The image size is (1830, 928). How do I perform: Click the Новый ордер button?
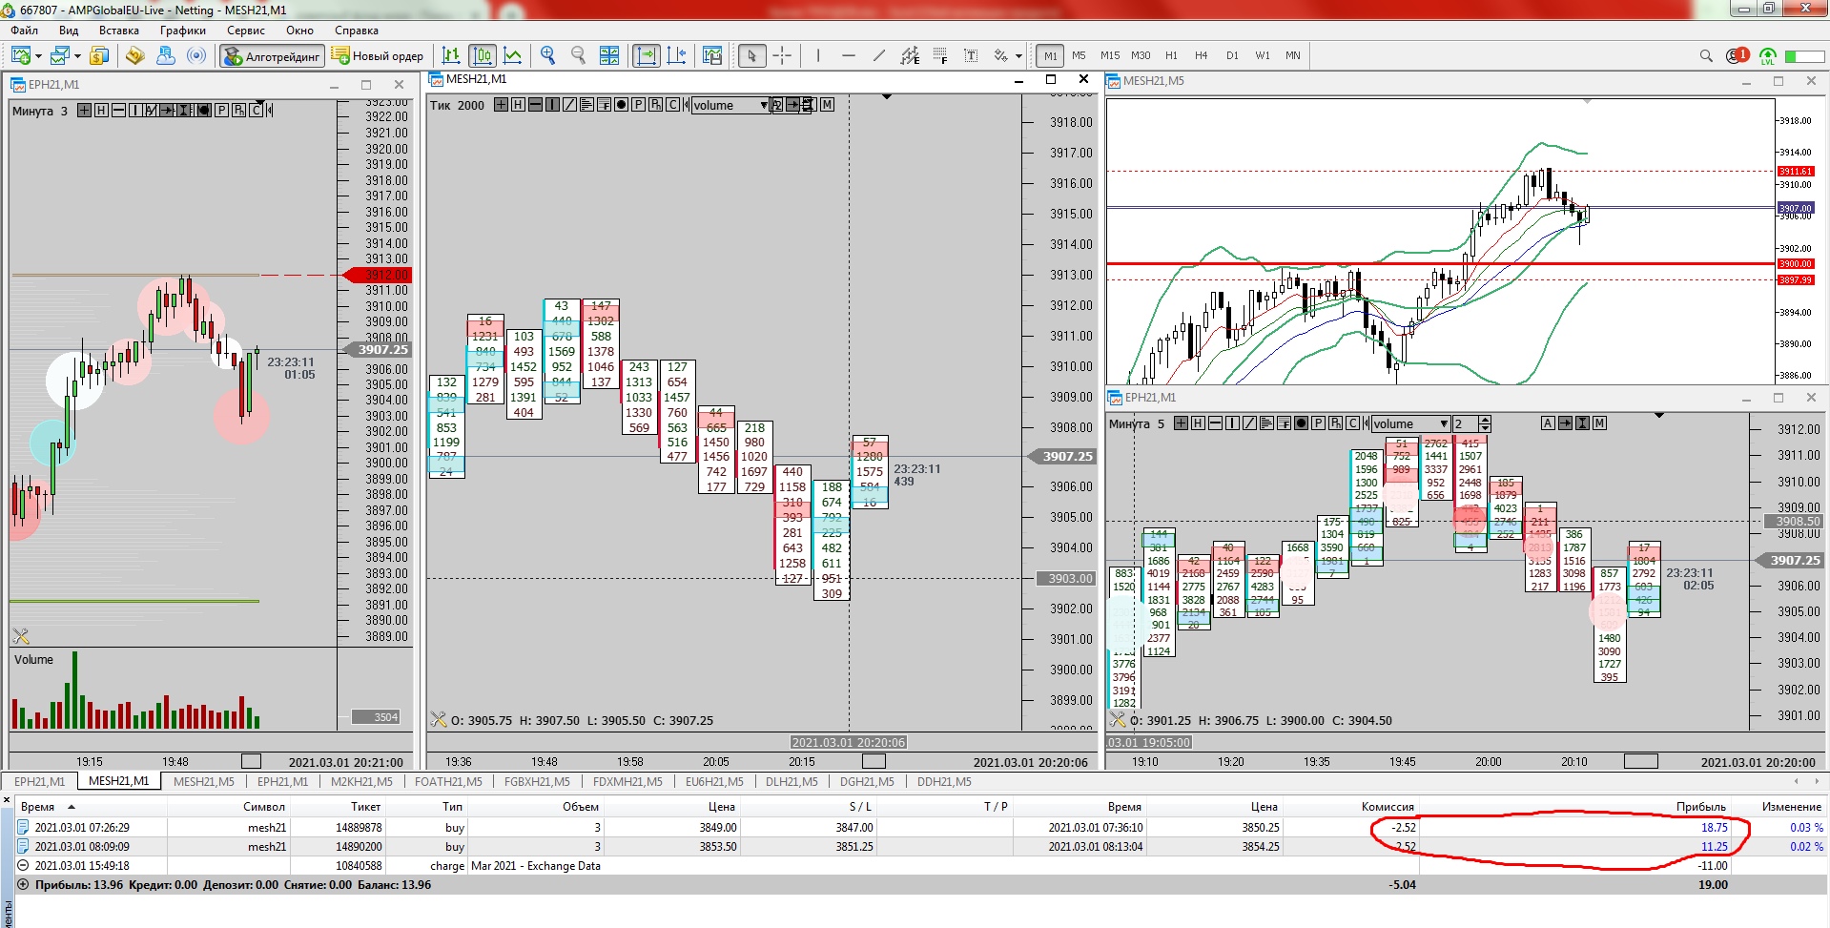tap(378, 56)
